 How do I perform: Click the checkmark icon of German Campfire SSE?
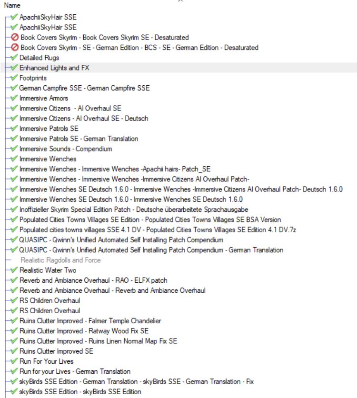pyautogui.click(x=14, y=88)
